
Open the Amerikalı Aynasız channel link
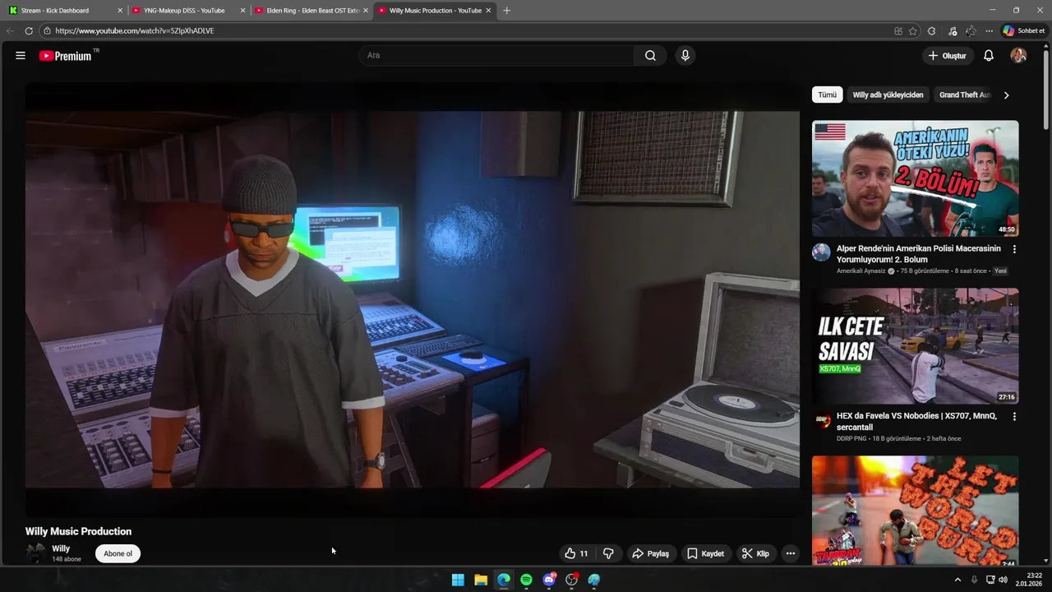coord(861,271)
